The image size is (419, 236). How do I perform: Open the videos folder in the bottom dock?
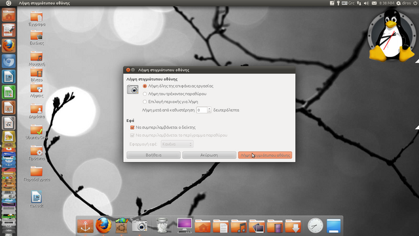(x=275, y=226)
